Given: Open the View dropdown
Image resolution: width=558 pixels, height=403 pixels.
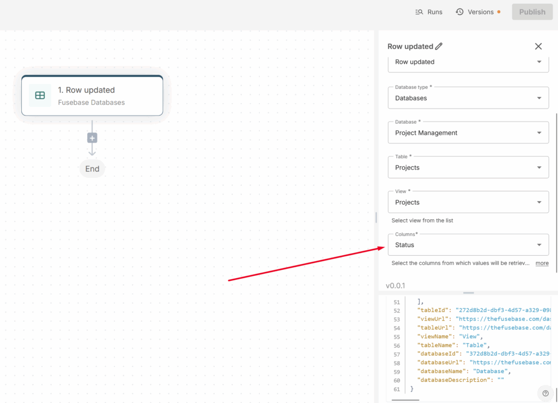Looking at the screenshot, I should (x=468, y=202).
